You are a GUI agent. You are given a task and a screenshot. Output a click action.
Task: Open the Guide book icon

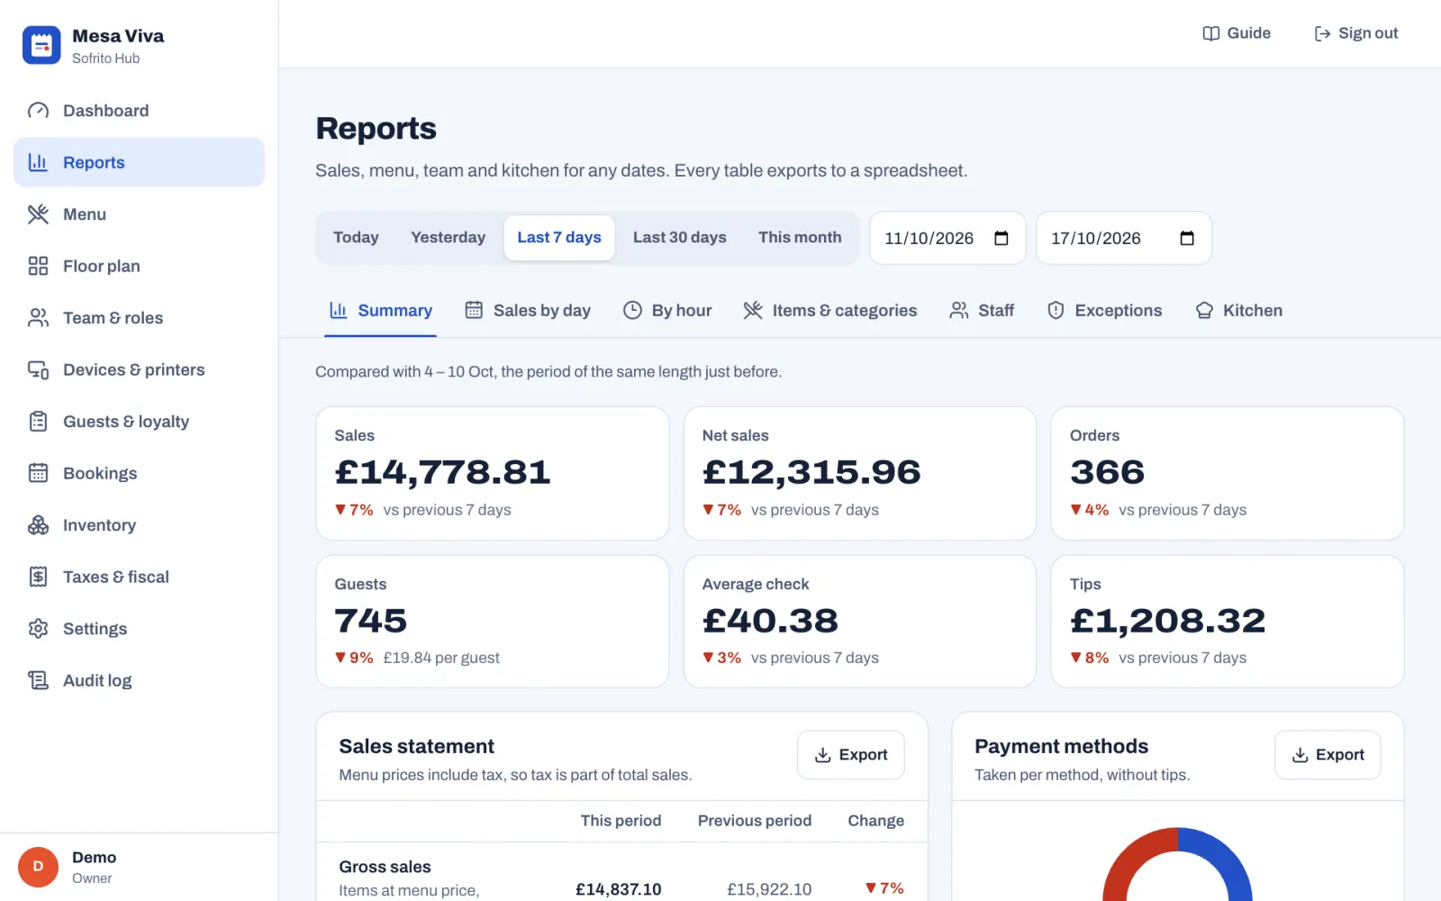[1211, 33]
